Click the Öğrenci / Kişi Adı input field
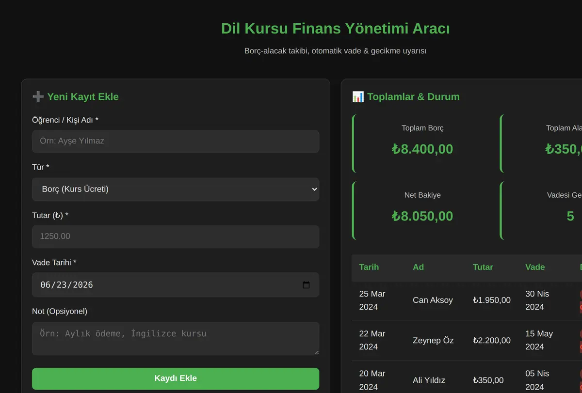The image size is (582, 393). 176,141
